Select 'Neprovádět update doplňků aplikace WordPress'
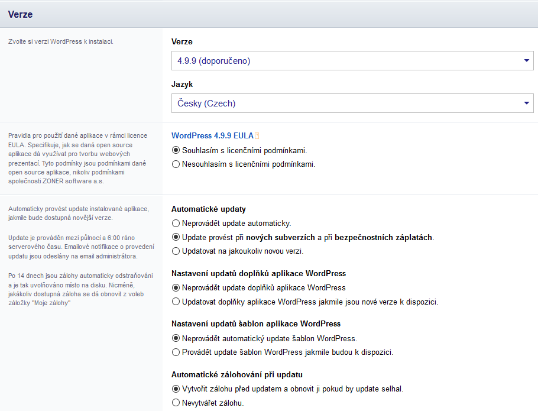The height and width of the screenshot is (411, 538). [176, 288]
